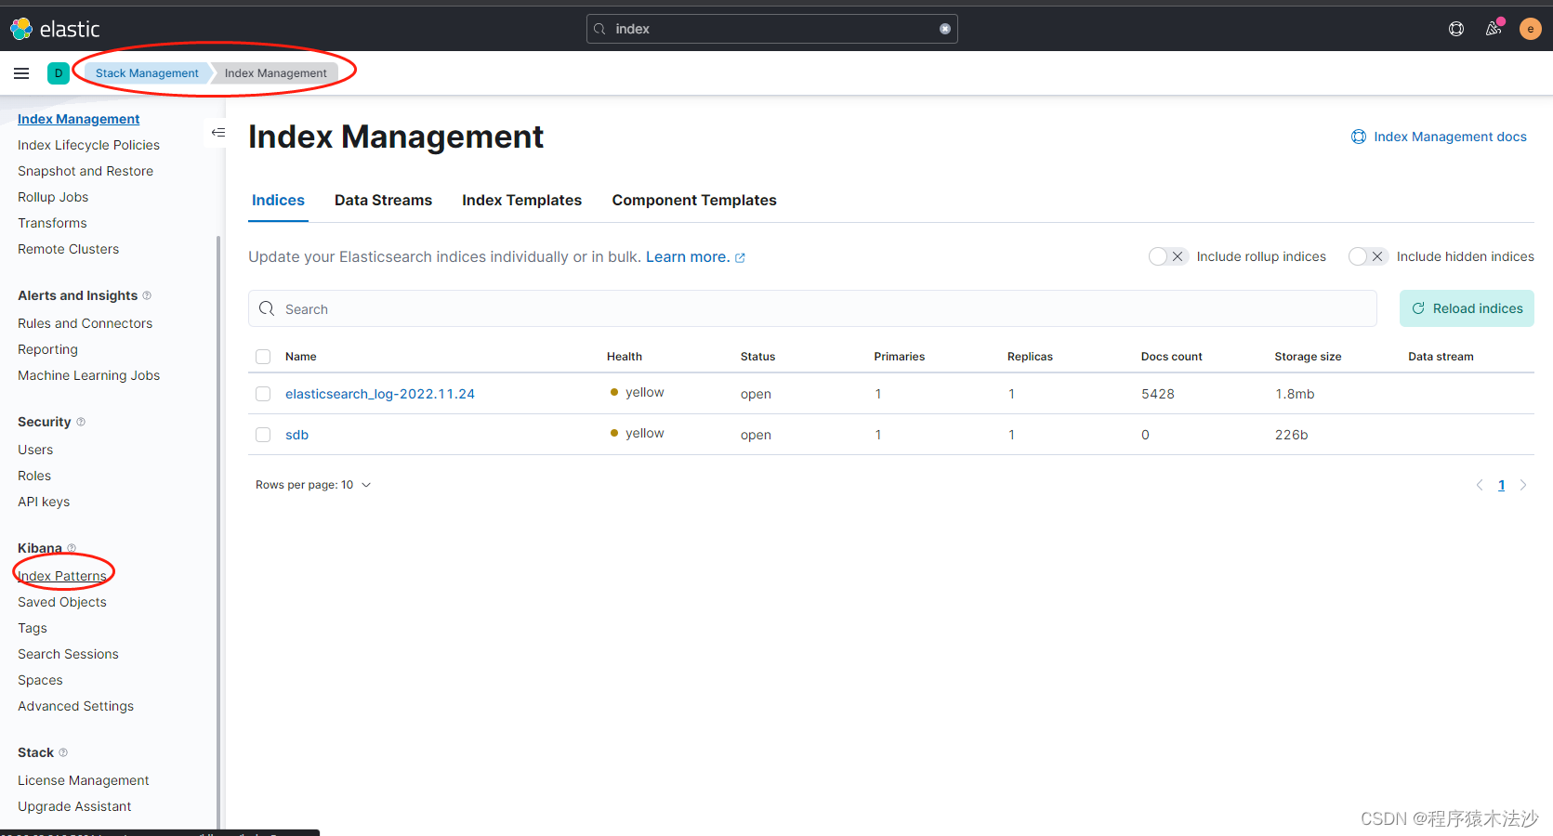
Task: Focus the global search bar
Action: [771, 29]
